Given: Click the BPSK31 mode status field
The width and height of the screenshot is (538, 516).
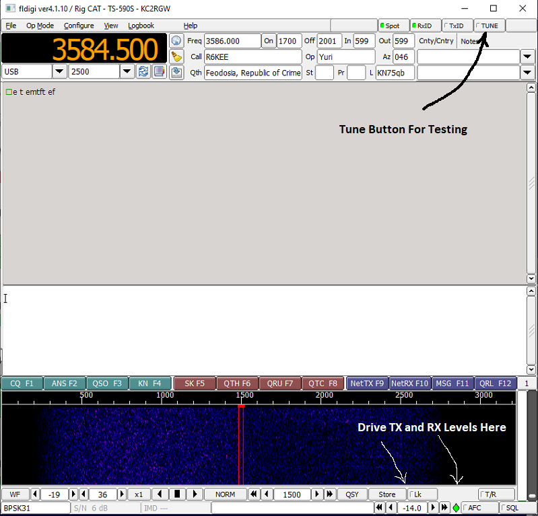Looking at the screenshot, I should (x=36, y=508).
